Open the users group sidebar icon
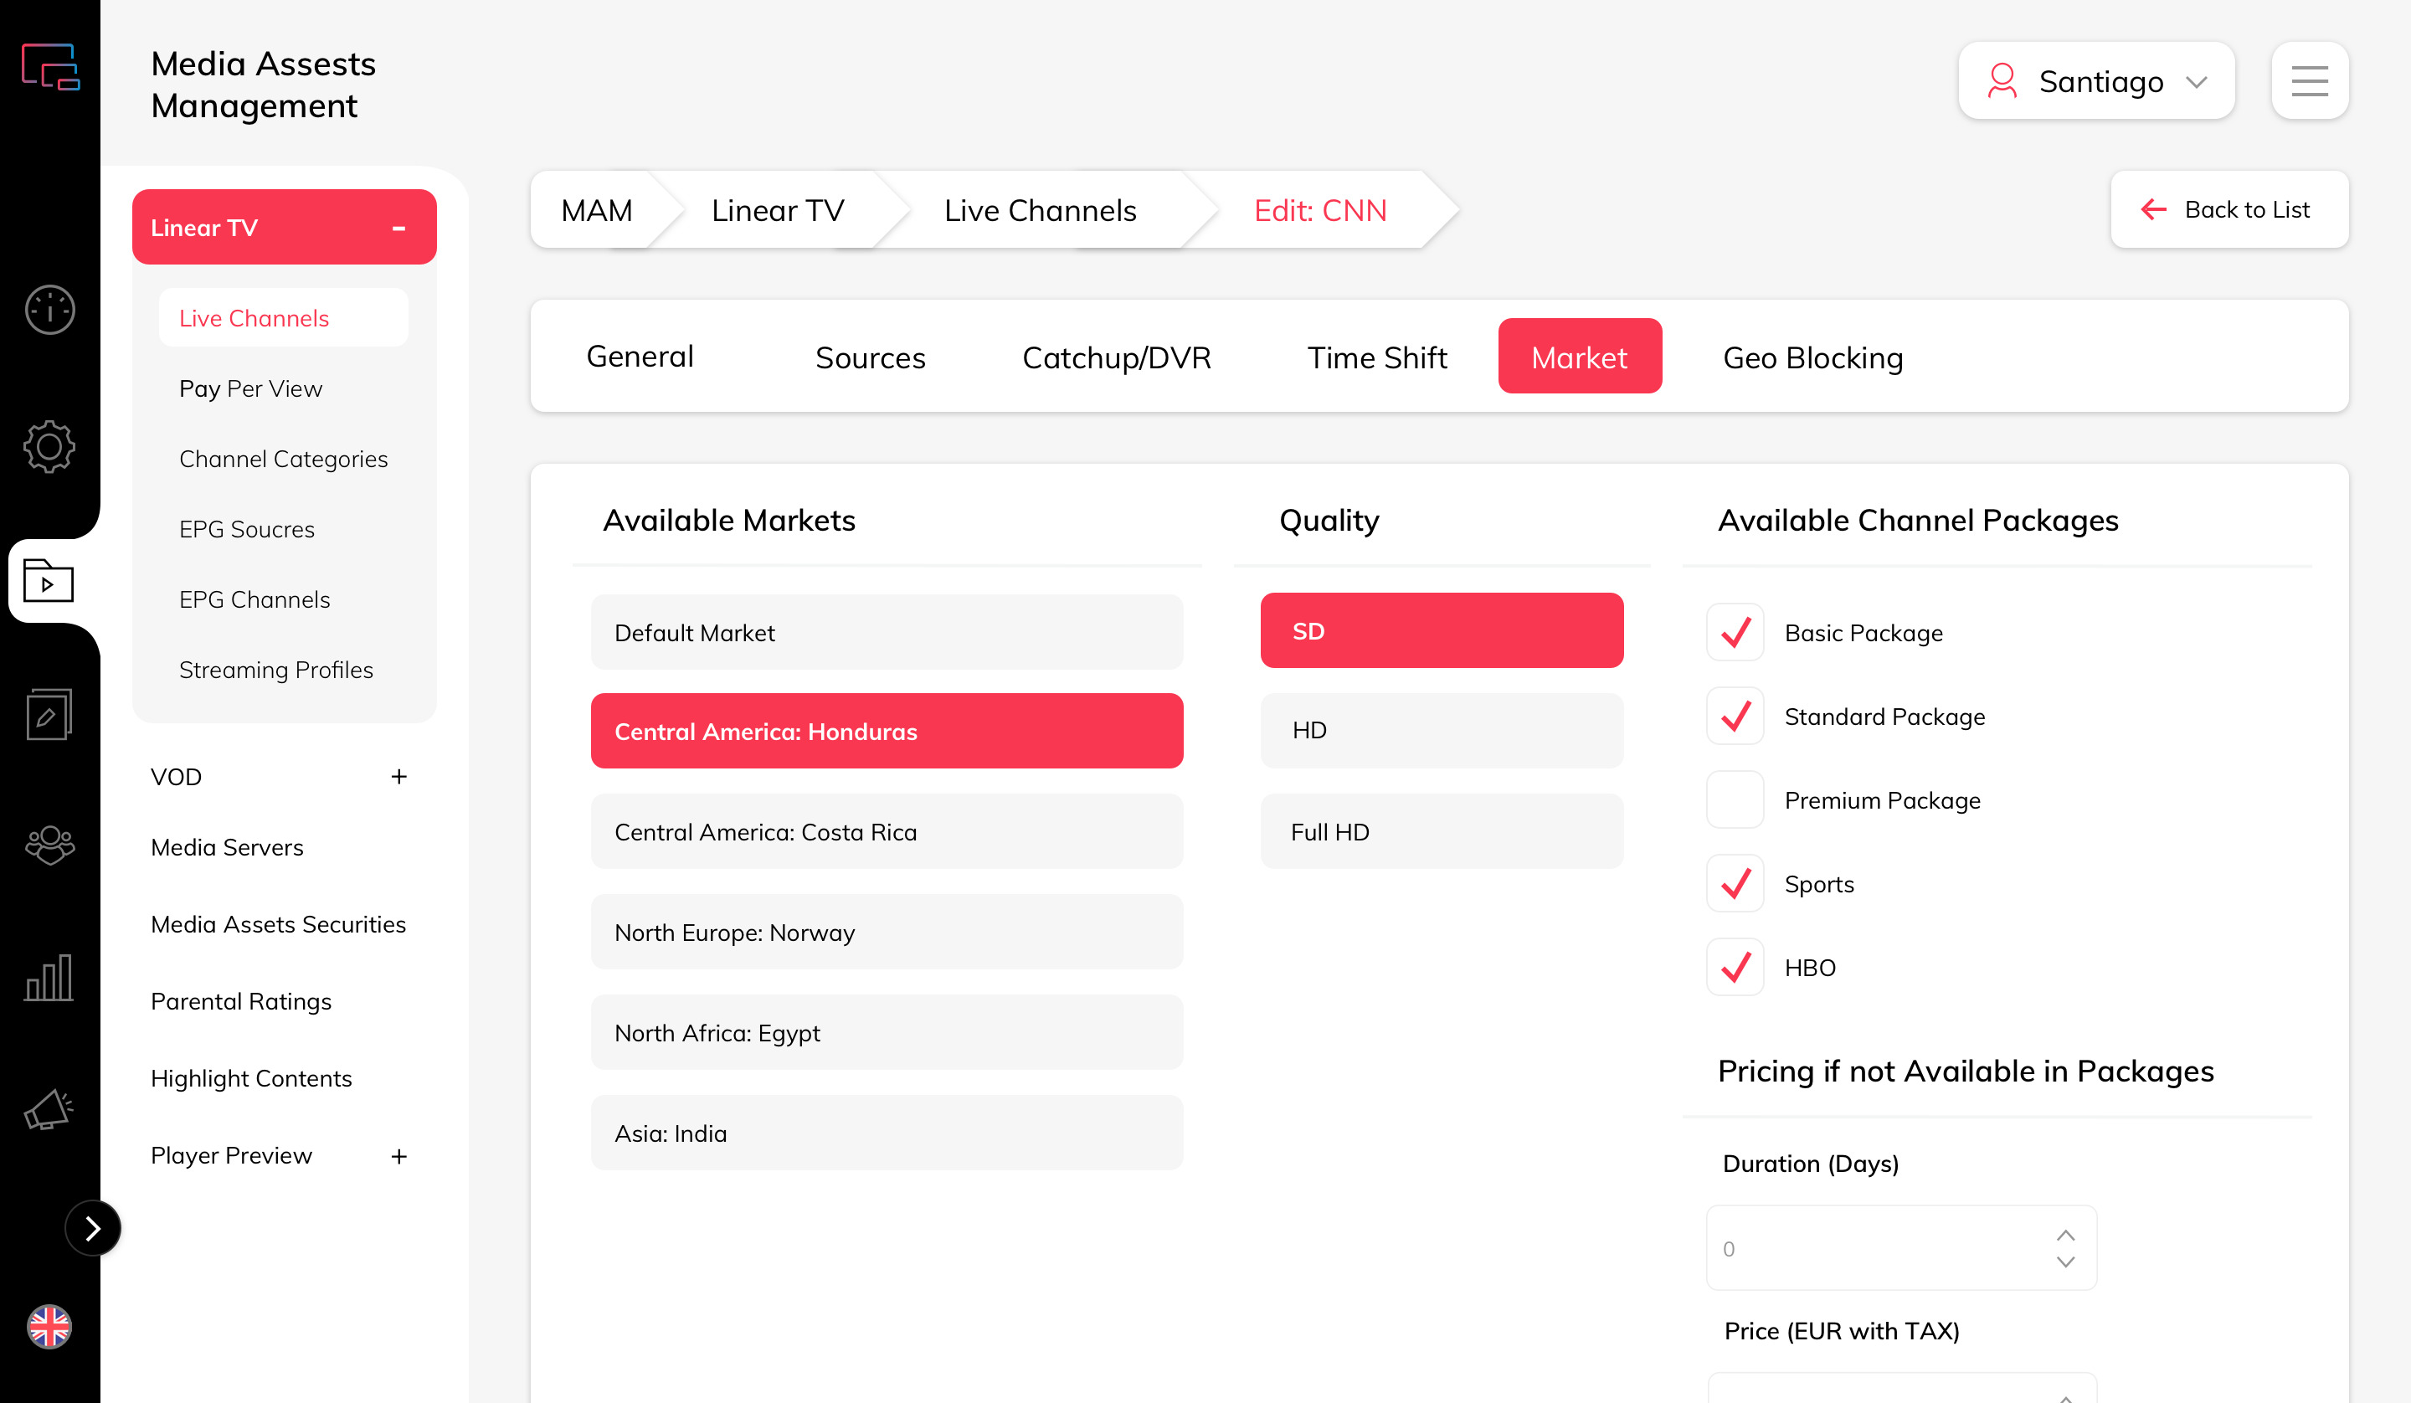 point(49,845)
